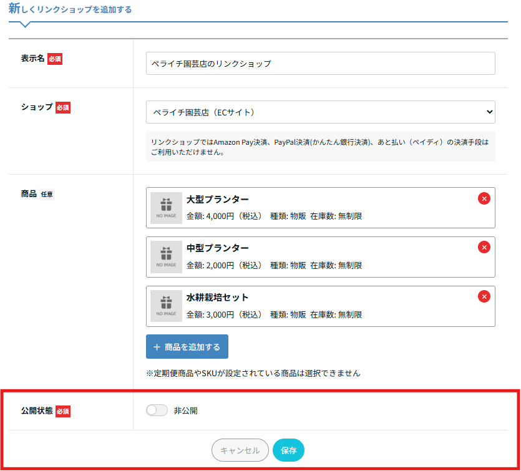521x471 pixels.
Task: Remove 中型プランター from the product list
Action: tap(484, 247)
